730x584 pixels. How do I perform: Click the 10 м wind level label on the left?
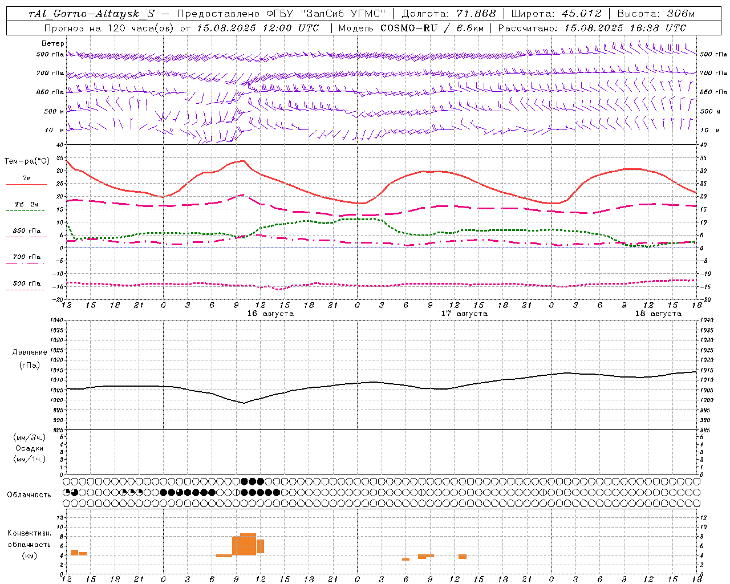point(54,130)
